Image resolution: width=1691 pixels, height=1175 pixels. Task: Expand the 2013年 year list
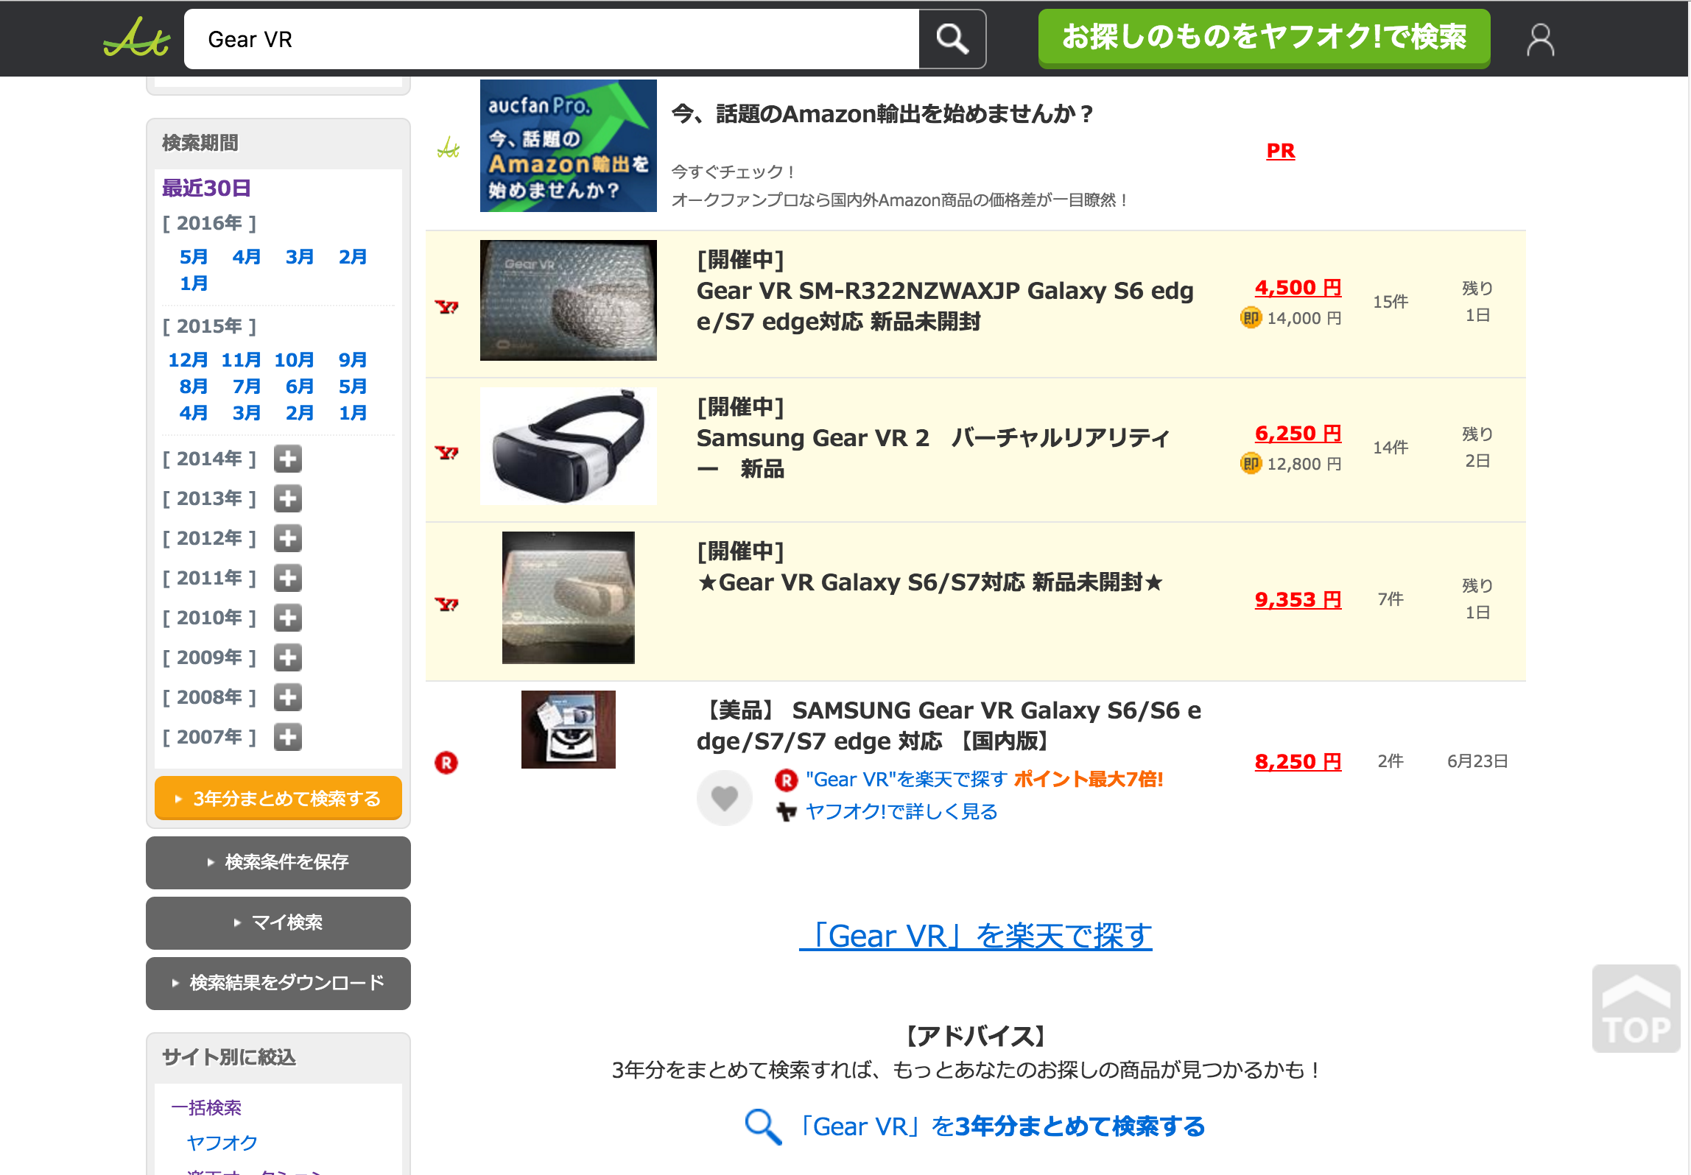click(x=288, y=498)
